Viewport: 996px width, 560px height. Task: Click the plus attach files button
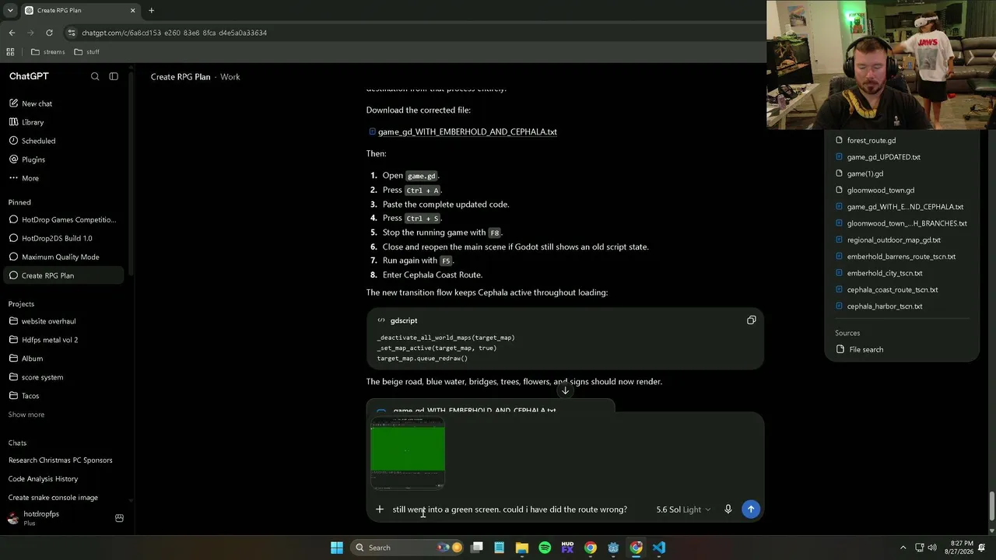coord(380,509)
